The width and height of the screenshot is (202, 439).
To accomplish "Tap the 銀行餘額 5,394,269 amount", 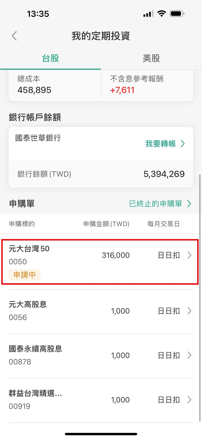I will pos(164,174).
